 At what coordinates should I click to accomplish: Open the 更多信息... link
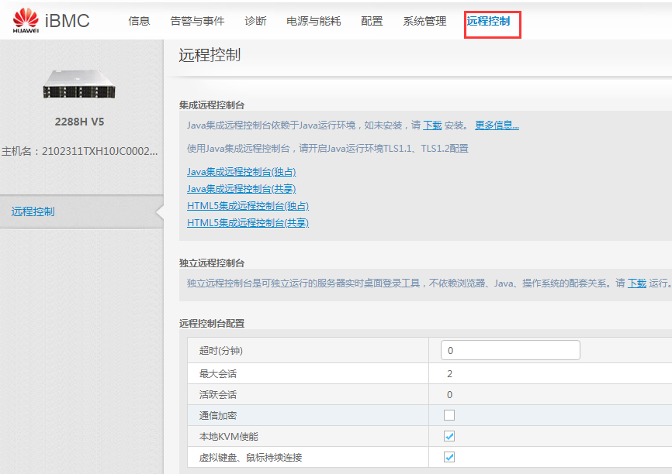click(x=497, y=125)
